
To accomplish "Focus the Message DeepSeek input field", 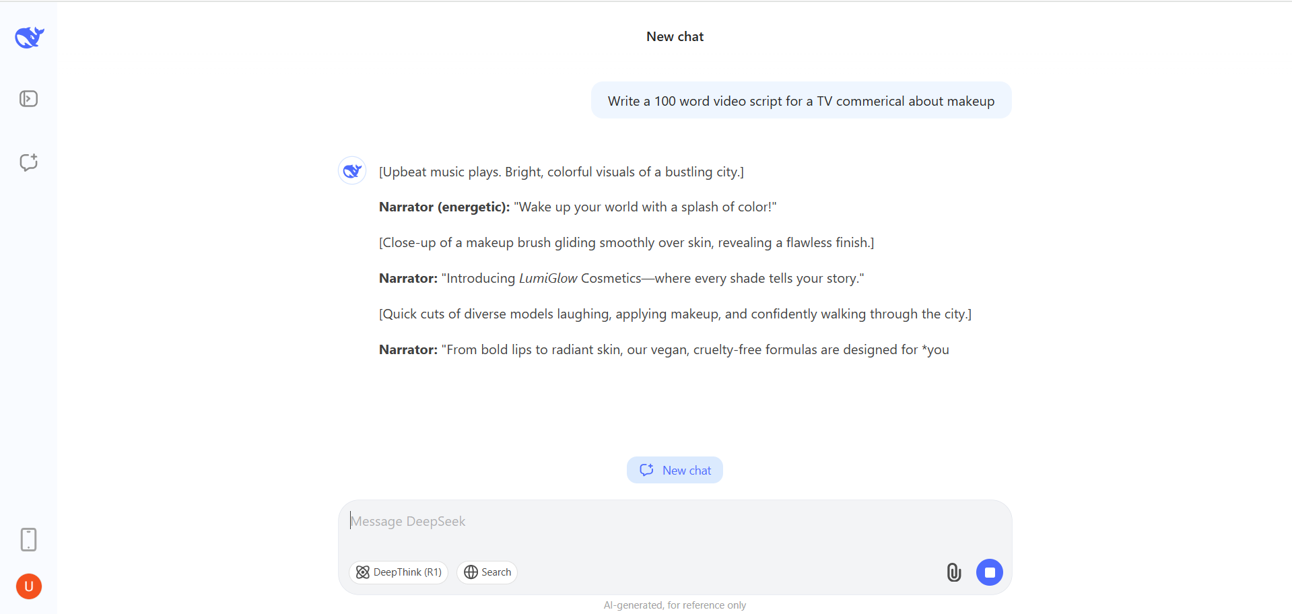I will coord(675,522).
